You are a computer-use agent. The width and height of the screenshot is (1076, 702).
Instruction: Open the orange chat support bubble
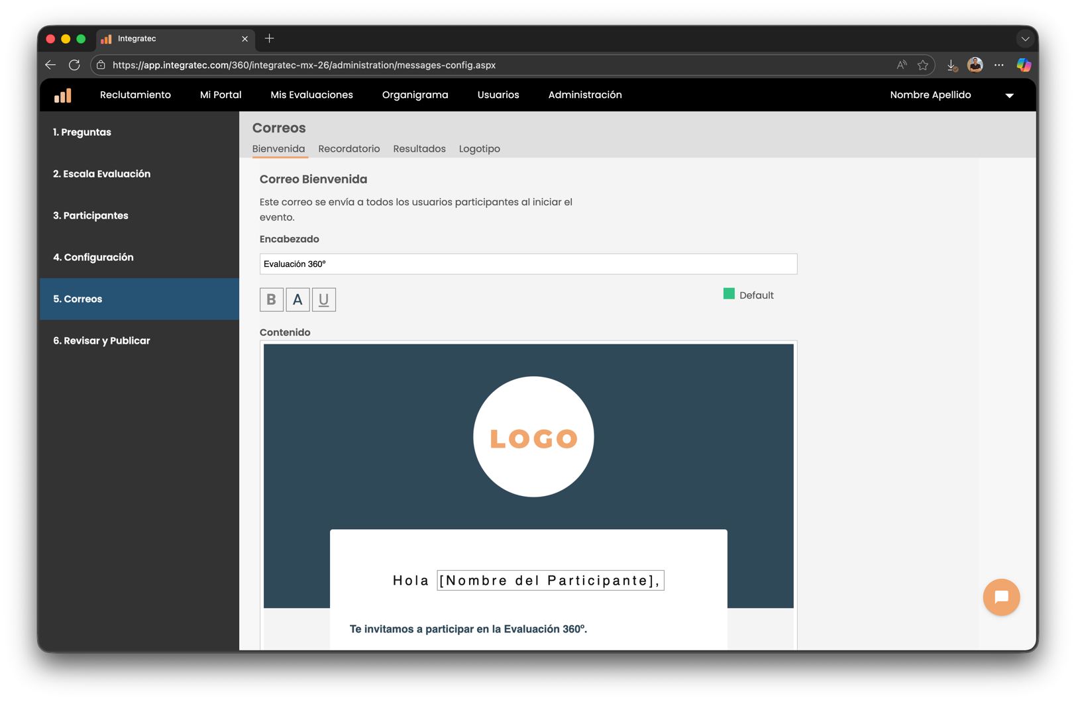click(1000, 597)
